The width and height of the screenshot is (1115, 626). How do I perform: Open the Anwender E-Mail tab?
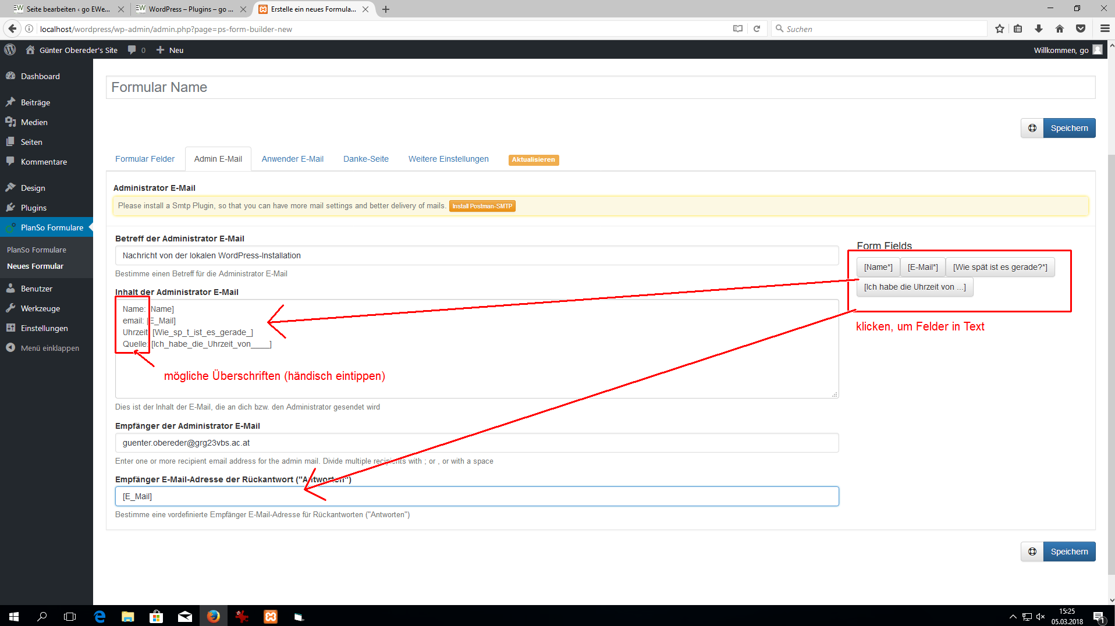(x=293, y=159)
